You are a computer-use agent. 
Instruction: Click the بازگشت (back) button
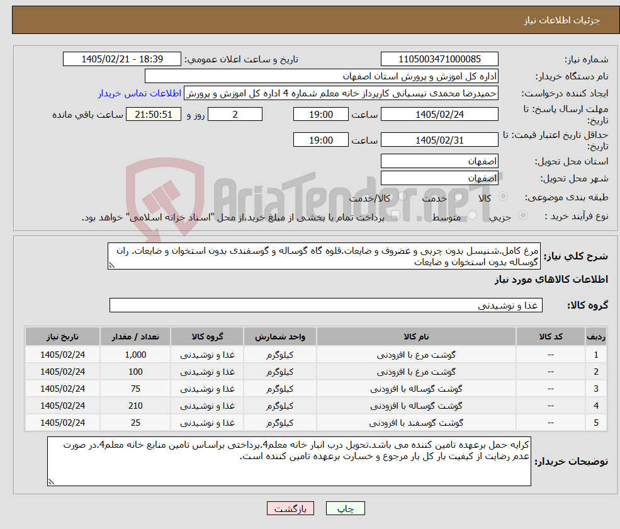(290, 508)
